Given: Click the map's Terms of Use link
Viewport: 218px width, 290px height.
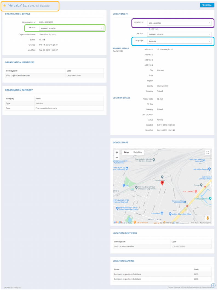Looking at the screenshot, I should [x=194, y=223].
